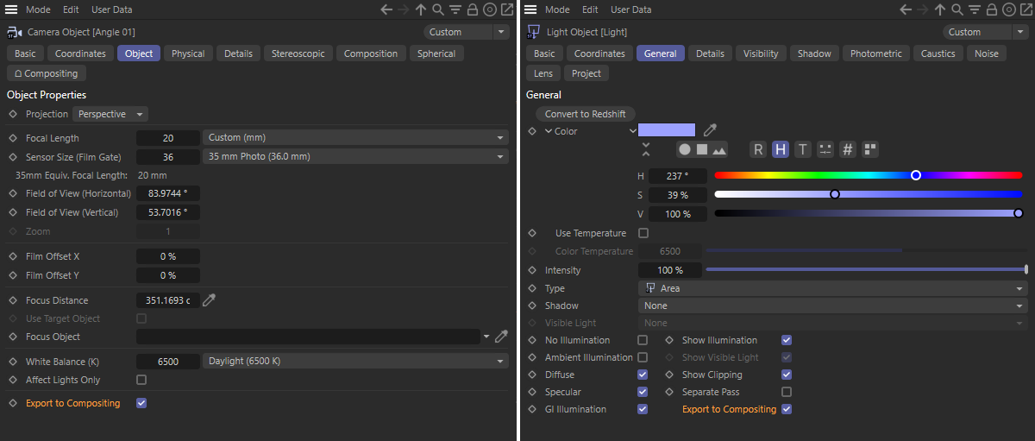Click filter icon in Light panel header
1035x441 pixels.
(x=975, y=9)
